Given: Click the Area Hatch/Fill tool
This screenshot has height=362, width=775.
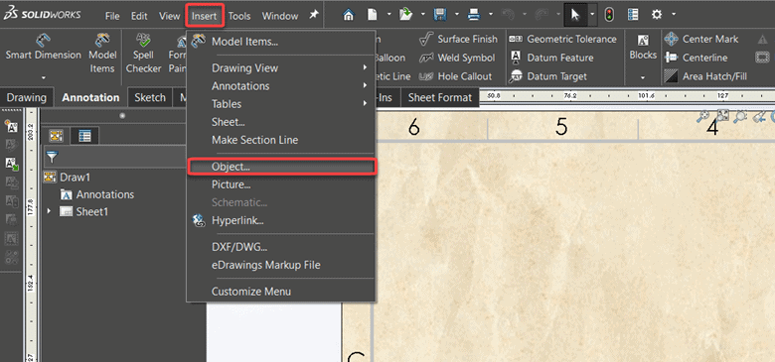Looking at the screenshot, I should [x=705, y=76].
